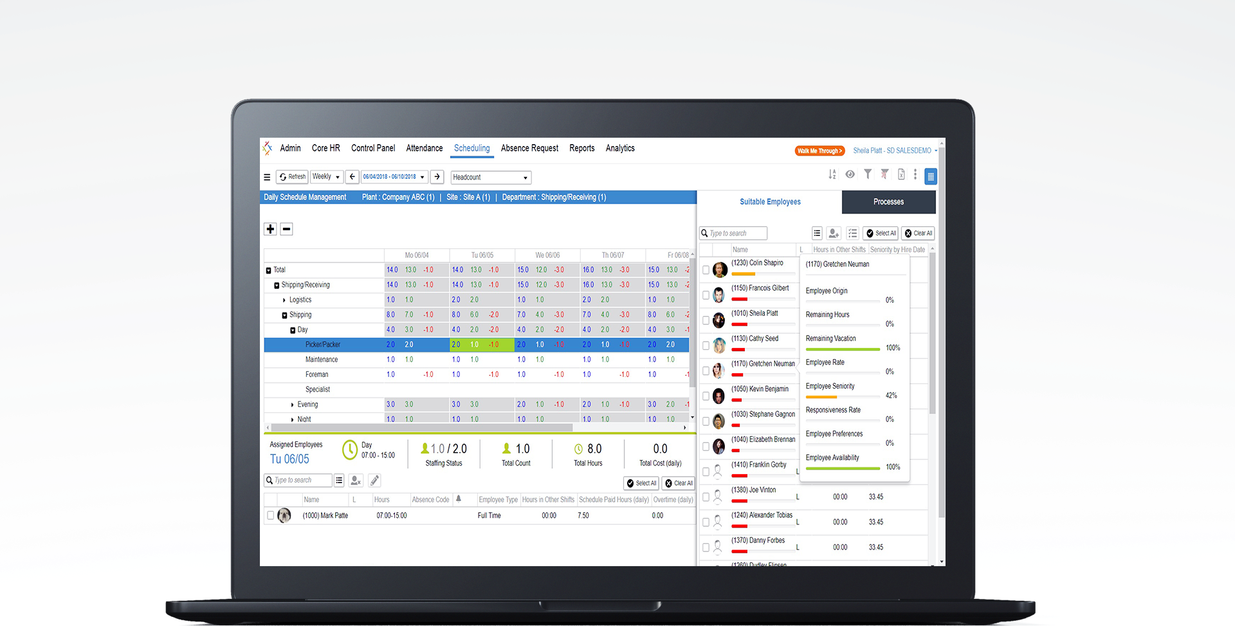Expand the Logistics tree row

click(x=284, y=300)
